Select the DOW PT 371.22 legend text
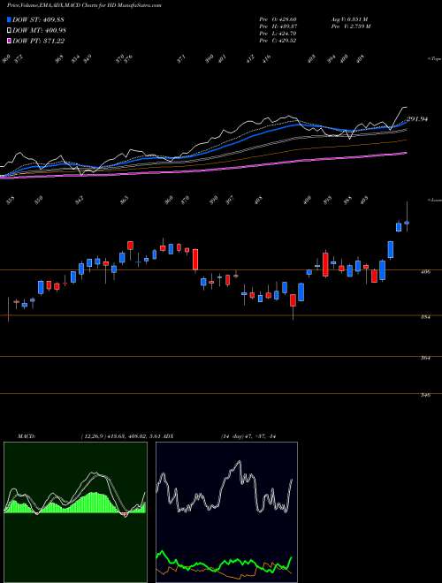442x583 pixels. [x=38, y=41]
